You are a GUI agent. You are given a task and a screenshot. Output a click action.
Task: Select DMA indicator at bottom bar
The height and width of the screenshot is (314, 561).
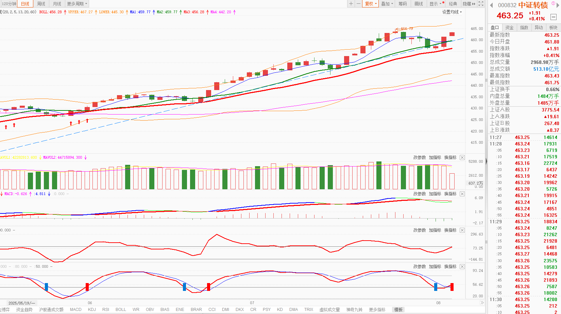(294, 310)
